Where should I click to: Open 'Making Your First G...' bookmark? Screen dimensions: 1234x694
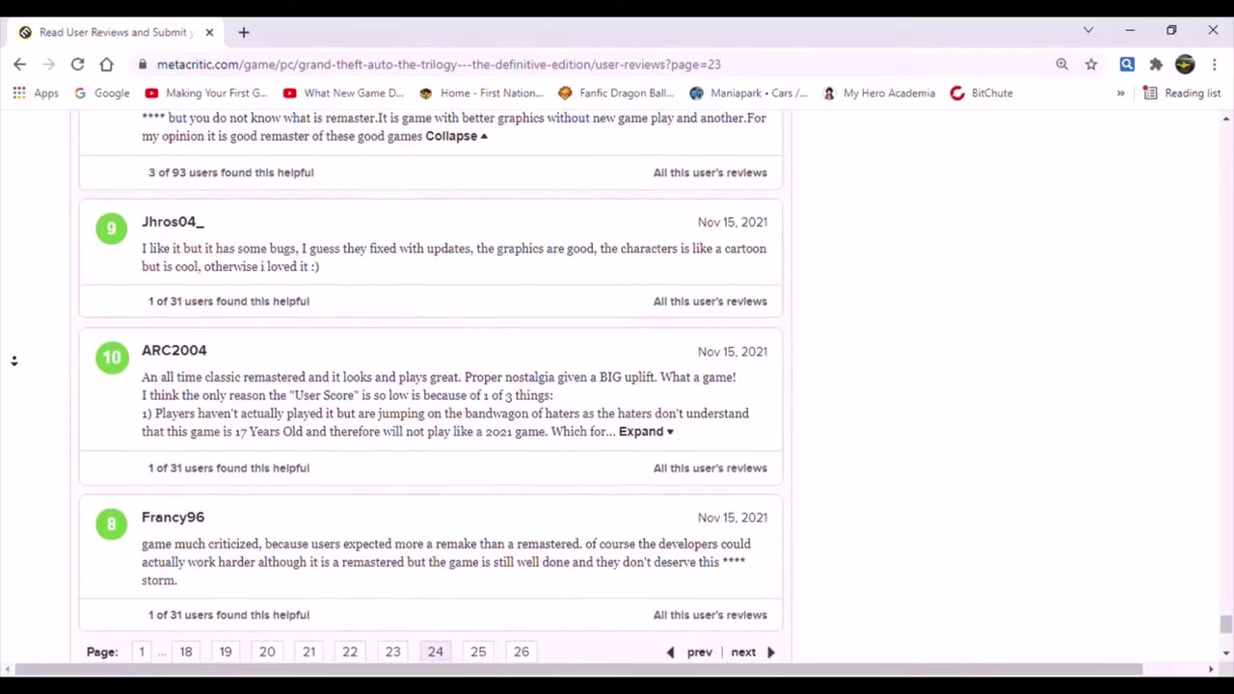click(x=206, y=93)
